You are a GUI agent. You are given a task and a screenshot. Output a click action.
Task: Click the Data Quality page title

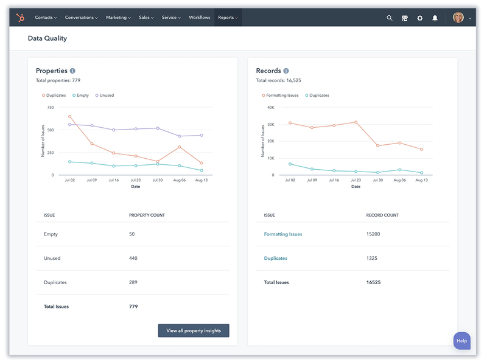[47, 38]
